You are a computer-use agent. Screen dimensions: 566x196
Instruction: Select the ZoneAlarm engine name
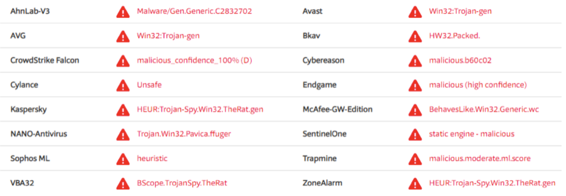[322, 183]
